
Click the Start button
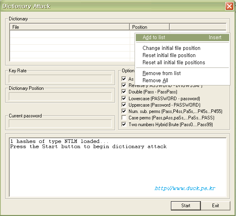pyautogui.click(x=186, y=206)
